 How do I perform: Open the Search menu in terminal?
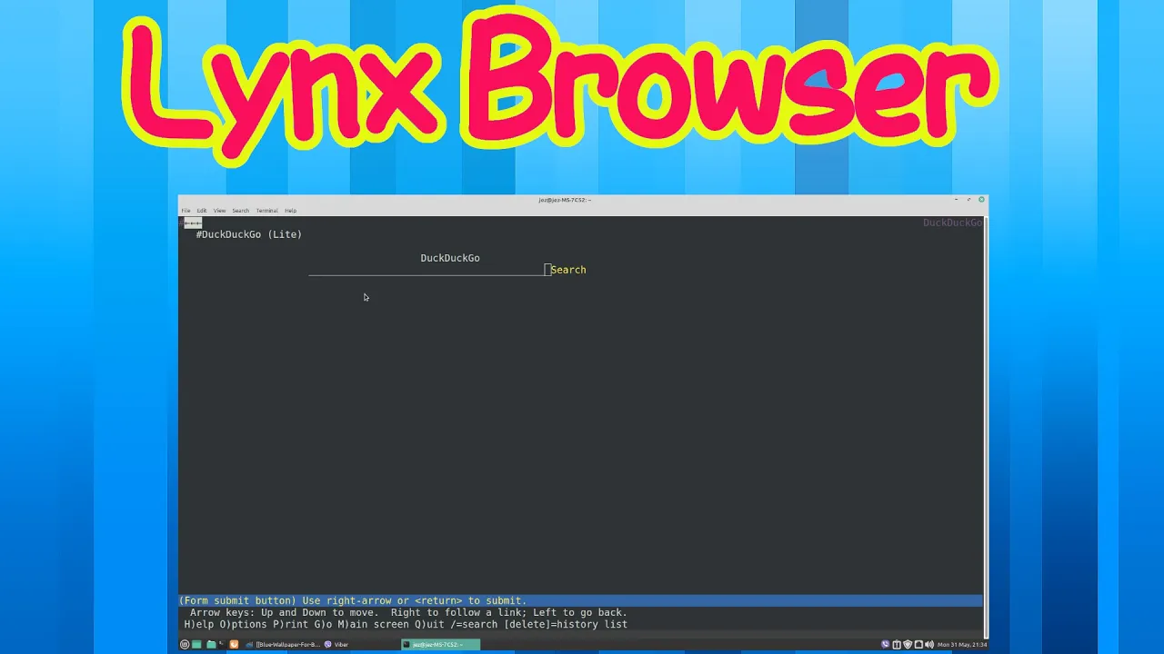point(240,211)
